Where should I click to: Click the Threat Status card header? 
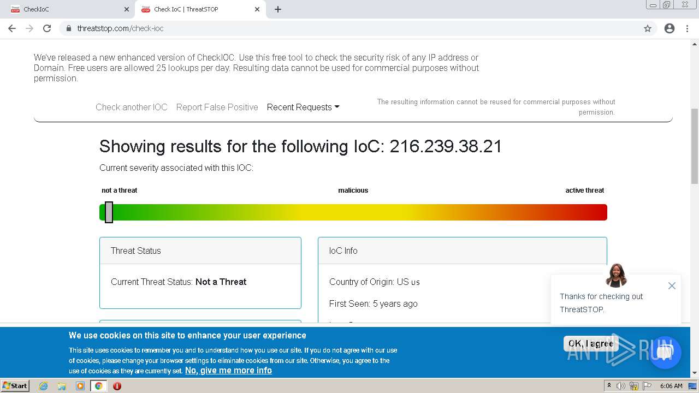pyautogui.click(x=200, y=251)
